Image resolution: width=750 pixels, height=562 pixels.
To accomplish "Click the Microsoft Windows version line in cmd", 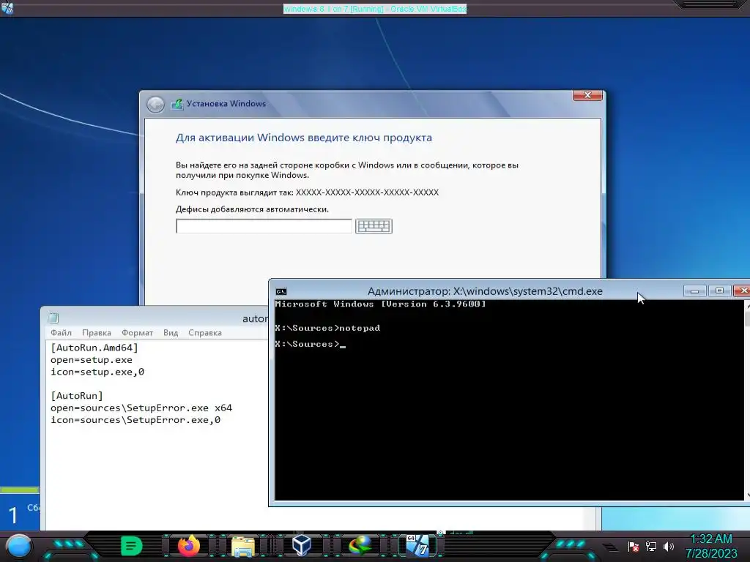I will tap(380, 304).
